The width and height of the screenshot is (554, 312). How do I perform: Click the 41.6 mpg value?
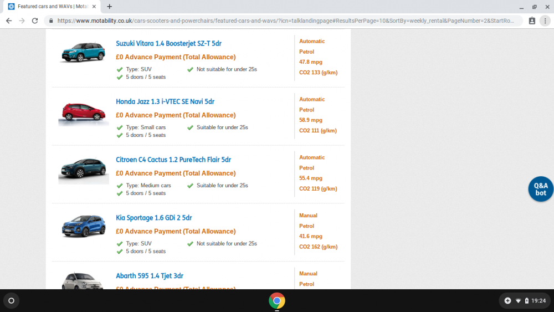tap(311, 237)
